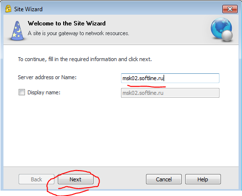Enable the Display name checkbox

coord(22,92)
